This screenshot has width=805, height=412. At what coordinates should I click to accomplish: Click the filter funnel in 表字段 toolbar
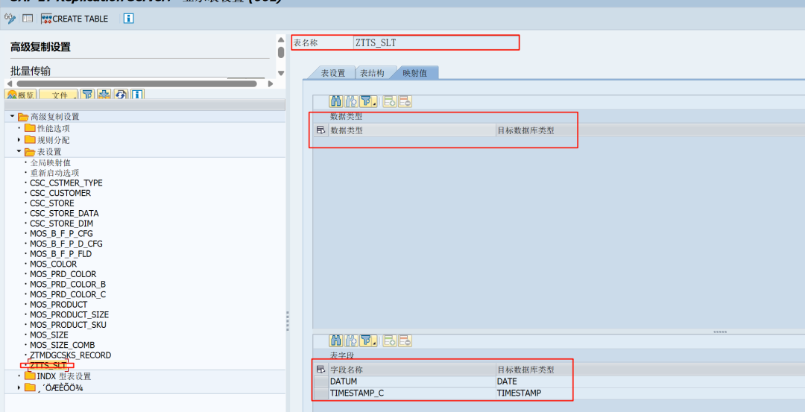tap(366, 340)
